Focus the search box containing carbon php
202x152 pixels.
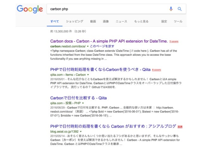[x=116, y=9]
